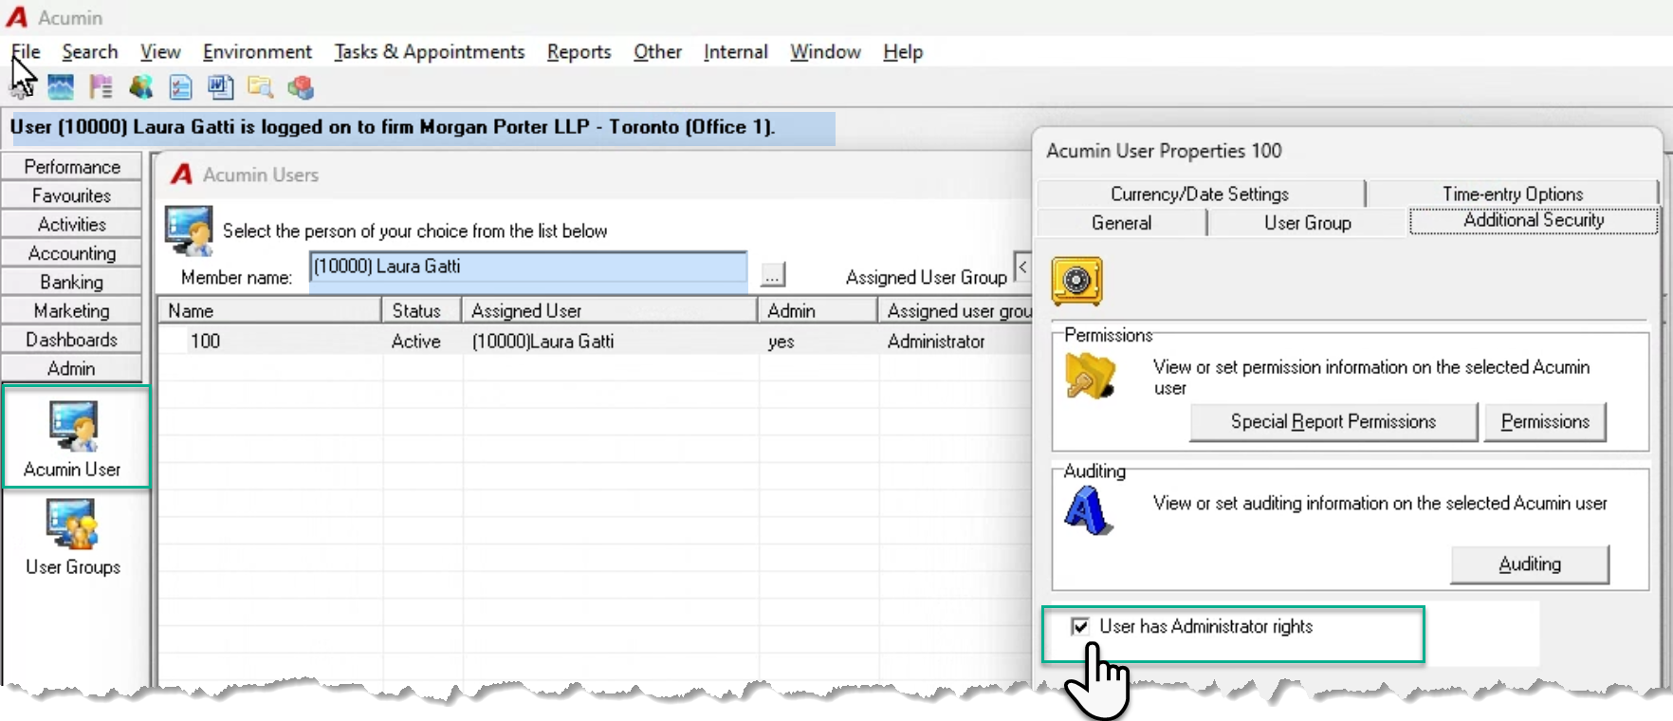The image size is (1673, 721).
Task: Click the Permissions button
Action: pyautogui.click(x=1545, y=421)
